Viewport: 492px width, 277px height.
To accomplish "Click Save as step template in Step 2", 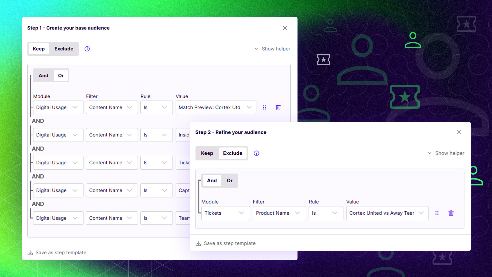I will (230, 243).
